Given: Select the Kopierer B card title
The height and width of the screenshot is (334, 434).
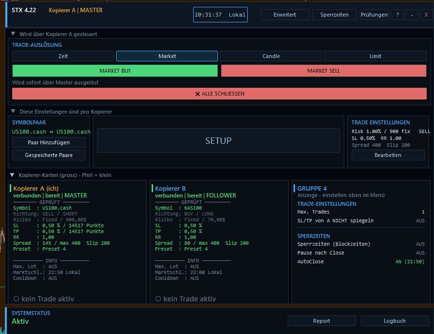Looking at the screenshot, I should pyautogui.click(x=170, y=188).
